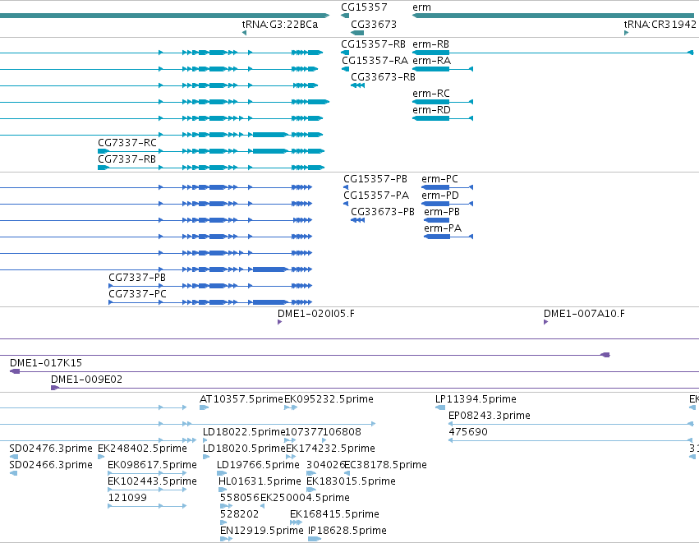The height and width of the screenshot is (543, 699).
Task: Select EST AT10357.5prime
Action: tap(204, 407)
